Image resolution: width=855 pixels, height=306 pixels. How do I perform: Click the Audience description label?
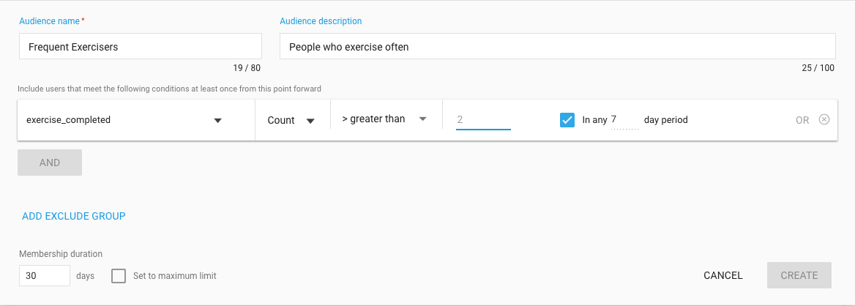tap(321, 21)
